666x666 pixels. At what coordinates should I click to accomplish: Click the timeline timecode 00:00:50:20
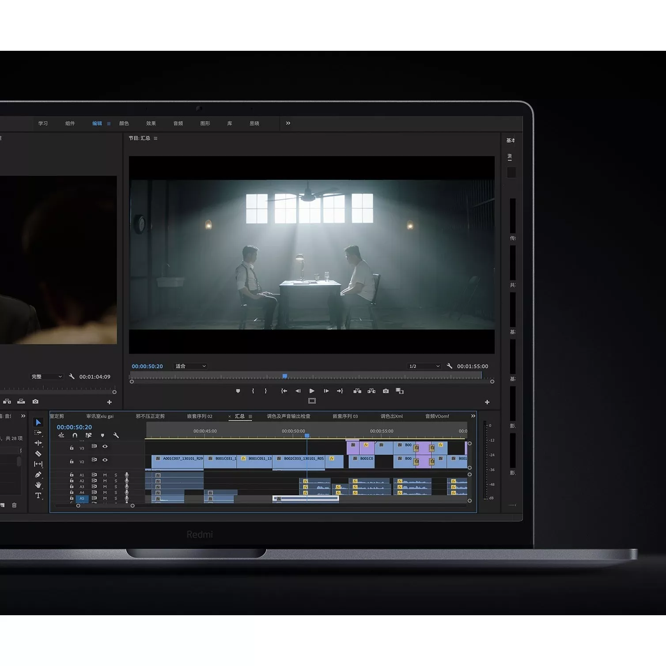(74, 427)
